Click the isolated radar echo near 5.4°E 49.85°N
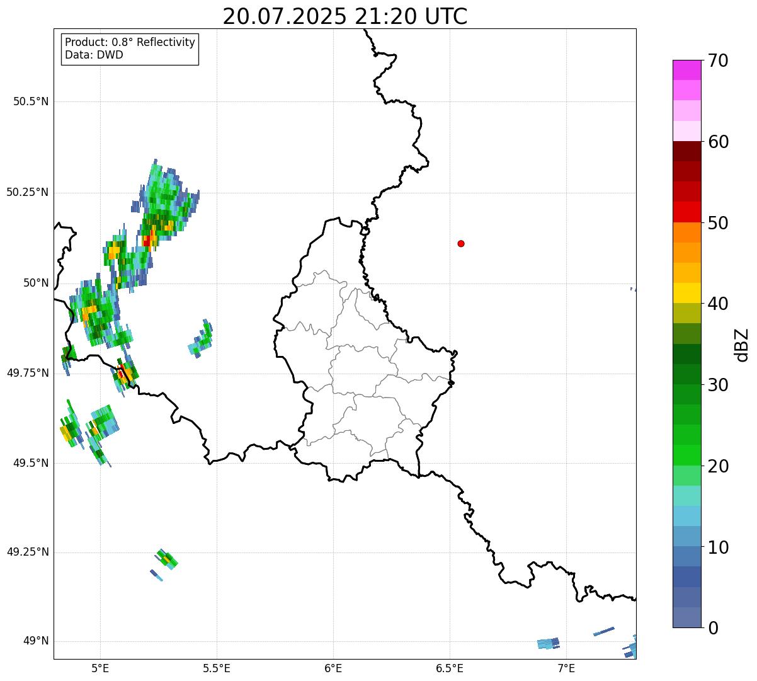Screen dimensions: 757x681 pyautogui.click(x=201, y=339)
